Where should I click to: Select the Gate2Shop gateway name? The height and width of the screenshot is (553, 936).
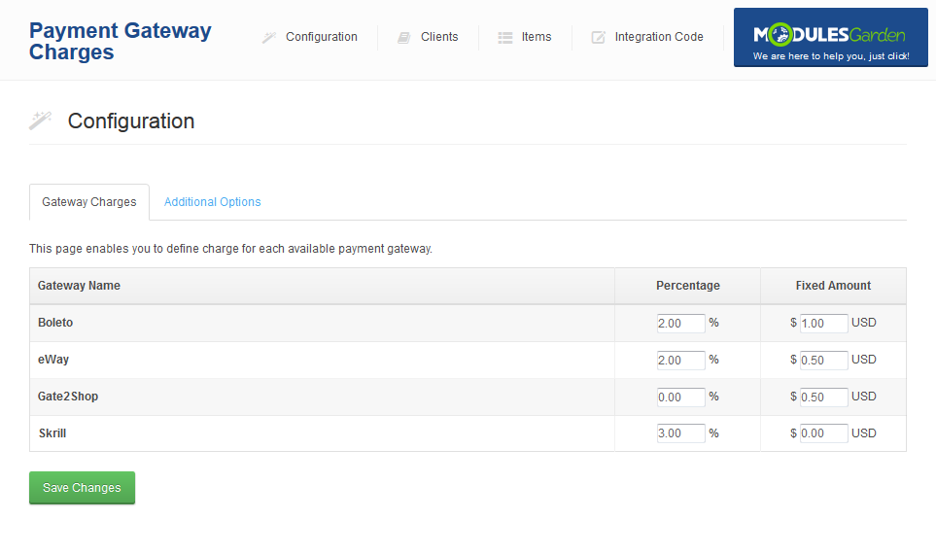[67, 397]
